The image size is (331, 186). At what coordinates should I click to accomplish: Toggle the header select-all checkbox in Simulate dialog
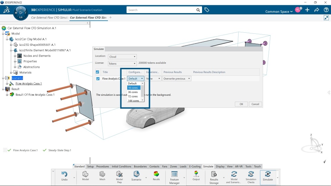click(97, 72)
